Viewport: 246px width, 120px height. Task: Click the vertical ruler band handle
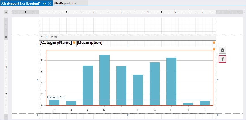pos(6,37)
